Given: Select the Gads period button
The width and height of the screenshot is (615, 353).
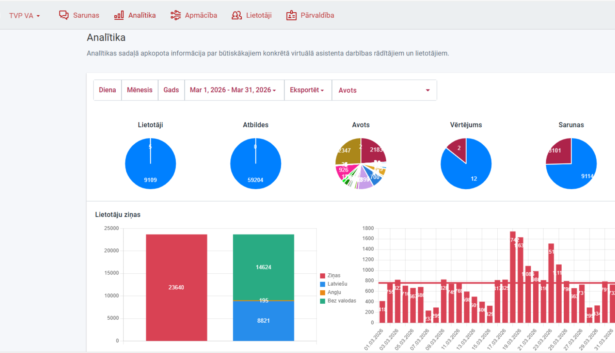Looking at the screenshot, I should coord(171,90).
